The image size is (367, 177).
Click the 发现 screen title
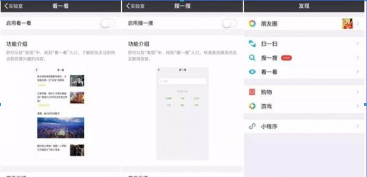click(304, 6)
